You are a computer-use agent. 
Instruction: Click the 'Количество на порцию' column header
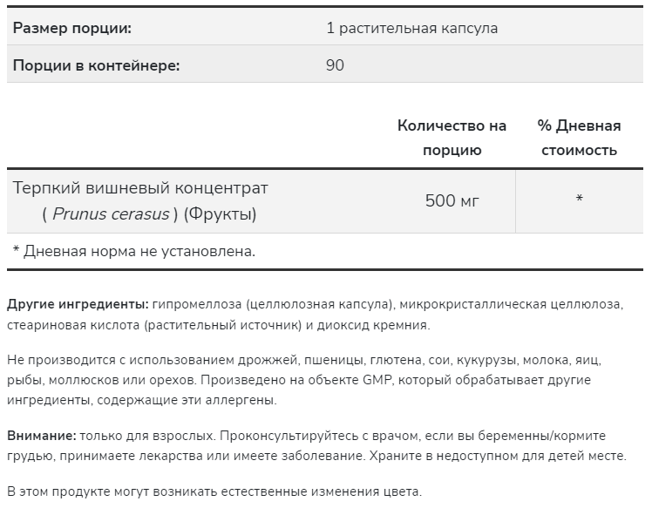(452, 138)
